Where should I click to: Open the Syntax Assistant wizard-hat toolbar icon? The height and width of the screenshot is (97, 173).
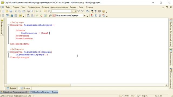click(x=92, y=11)
